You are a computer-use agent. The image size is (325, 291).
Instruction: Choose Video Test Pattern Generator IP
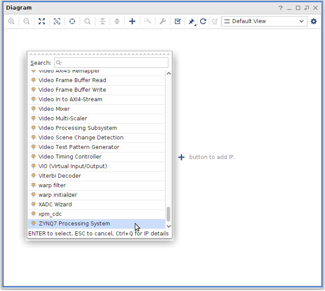coord(78,147)
